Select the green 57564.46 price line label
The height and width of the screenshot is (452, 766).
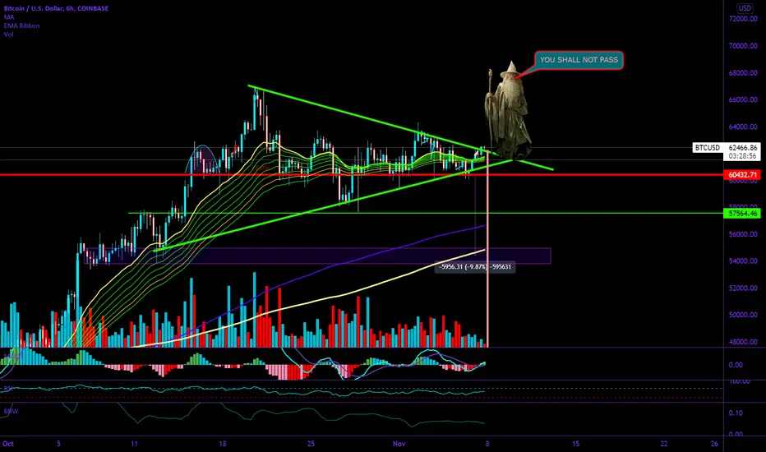point(742,214)
